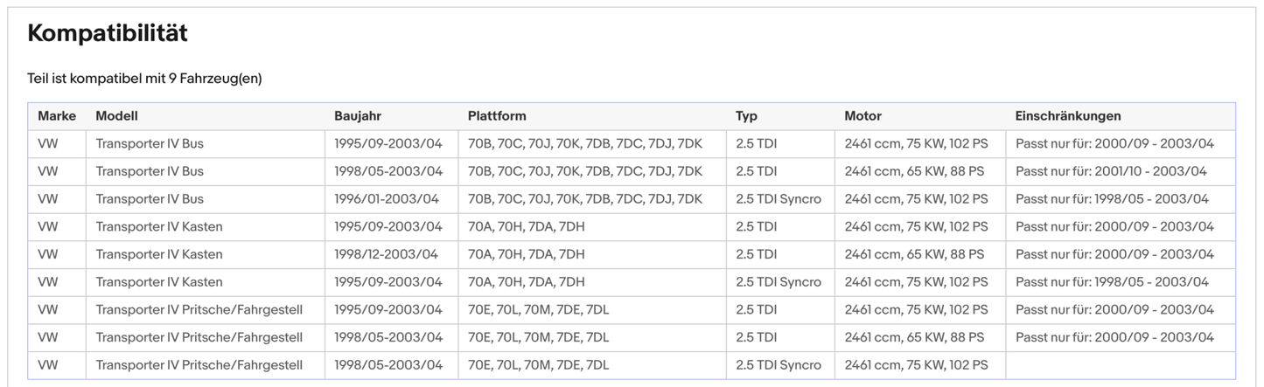The width and height of the screenshot is (1264, 387).
Task: Click the 65 KW motor cell in Pritsche/Fahrgestell row
Action: click(914, 337)
